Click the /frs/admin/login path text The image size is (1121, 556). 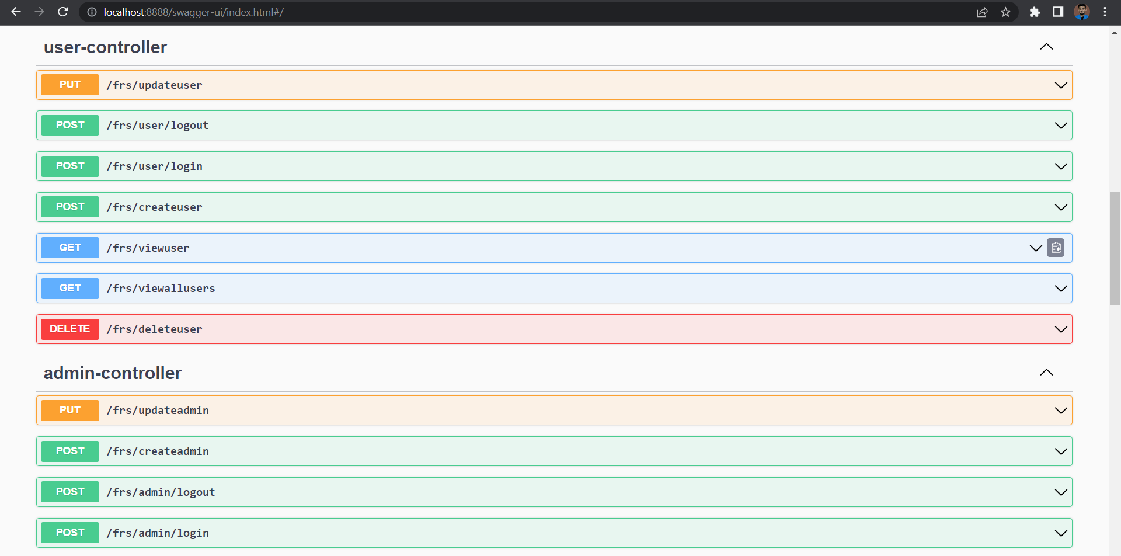(158, 533)
